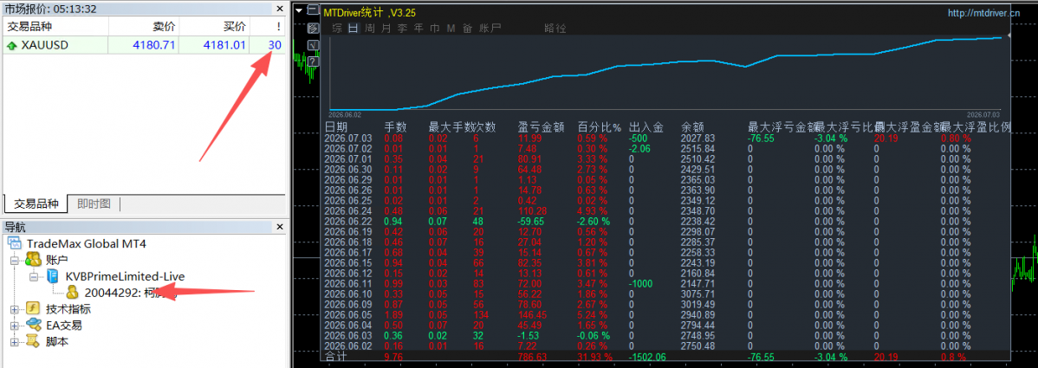Select the 月 monthly statistics tab
1038x368 pixels.
point(386,29)
